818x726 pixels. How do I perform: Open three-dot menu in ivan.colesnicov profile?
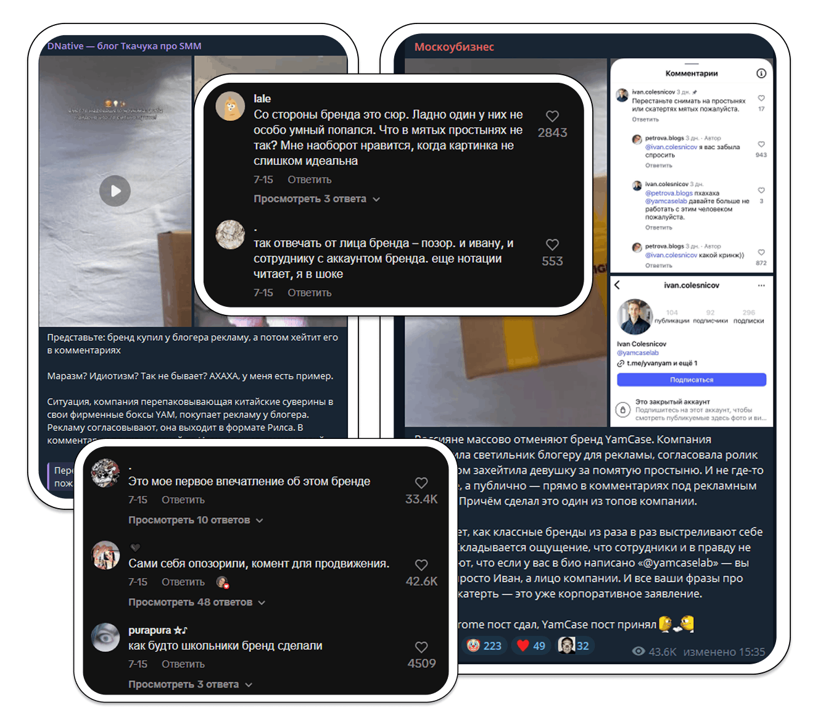click(x=761, y=285)
